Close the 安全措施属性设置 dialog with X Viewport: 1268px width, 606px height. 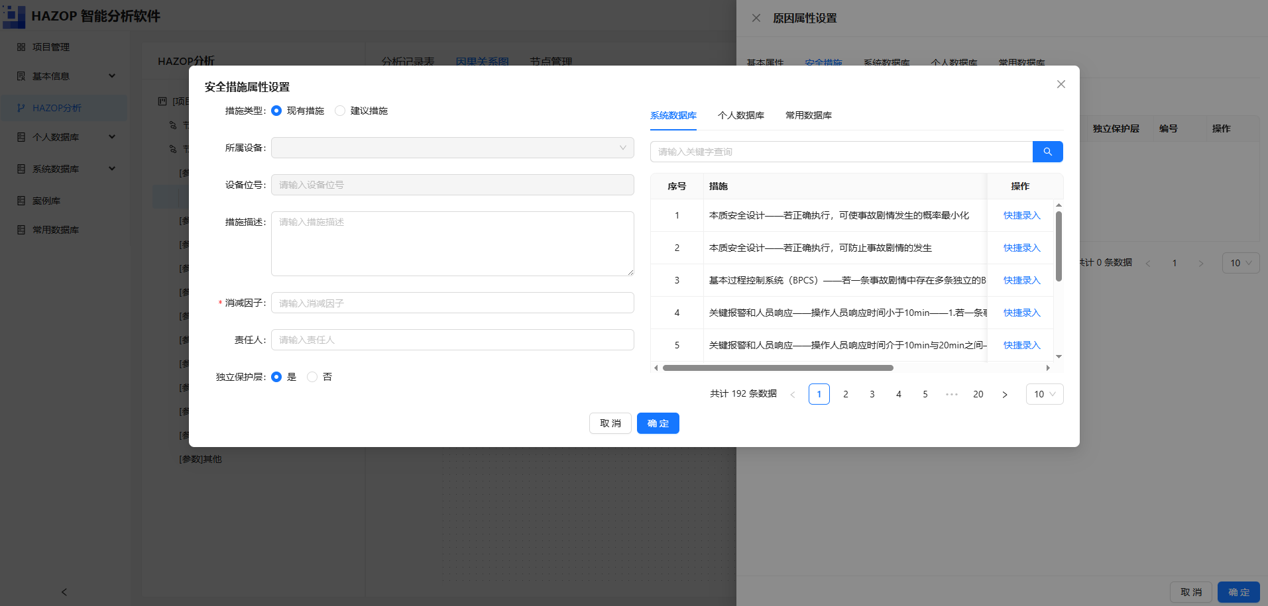[x=1061, y=84]
